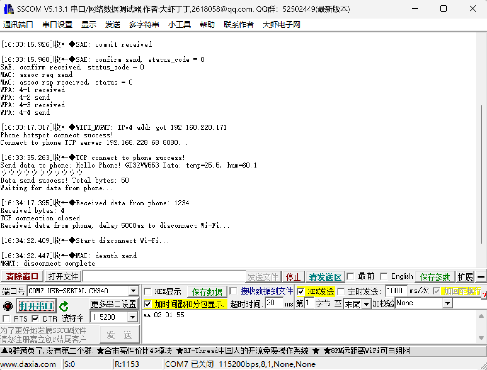Uncheck the HEX发送 checkbox

coord(301,291)
